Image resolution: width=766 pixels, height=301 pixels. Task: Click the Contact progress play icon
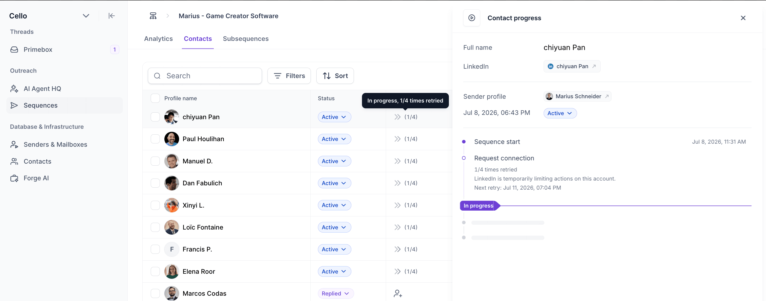472,18
